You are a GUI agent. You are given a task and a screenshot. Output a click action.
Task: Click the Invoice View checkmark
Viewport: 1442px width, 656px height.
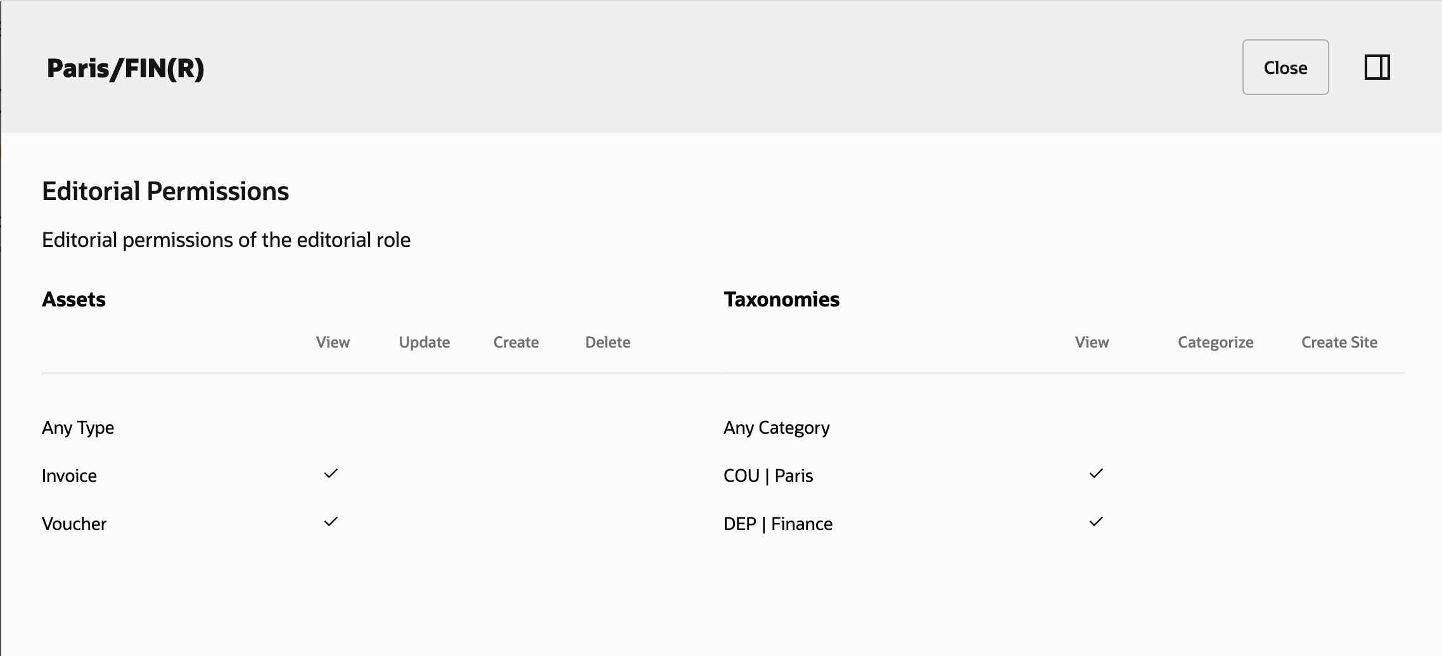[x=331, y=474]
